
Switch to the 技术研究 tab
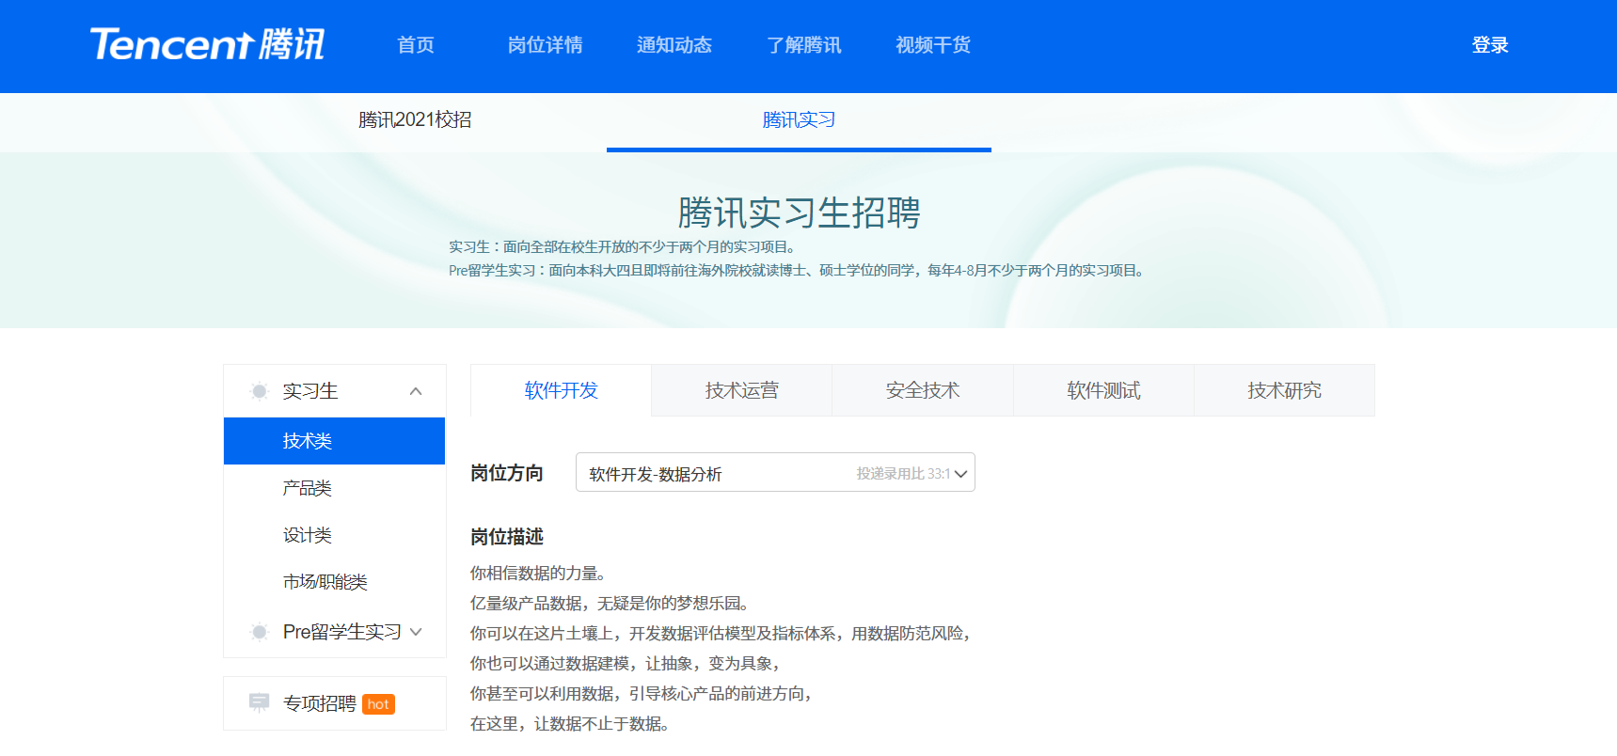point(1284,390)
